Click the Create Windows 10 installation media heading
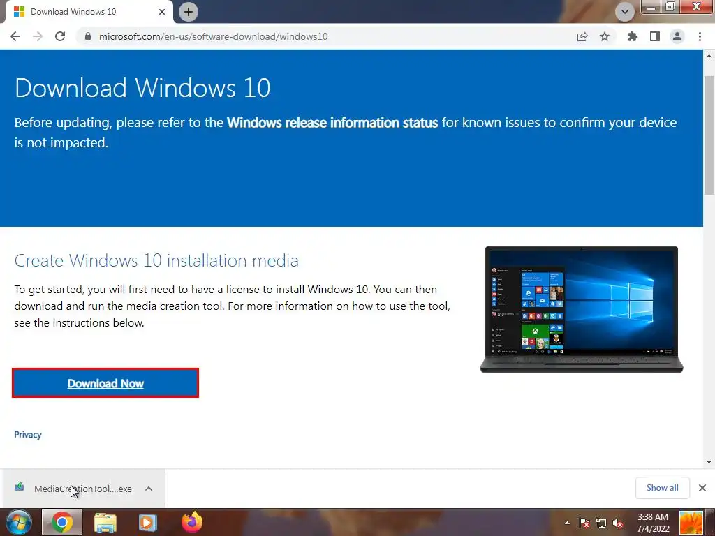The width and height of the screenshot is (715, 536). click(x=156, y=260)
